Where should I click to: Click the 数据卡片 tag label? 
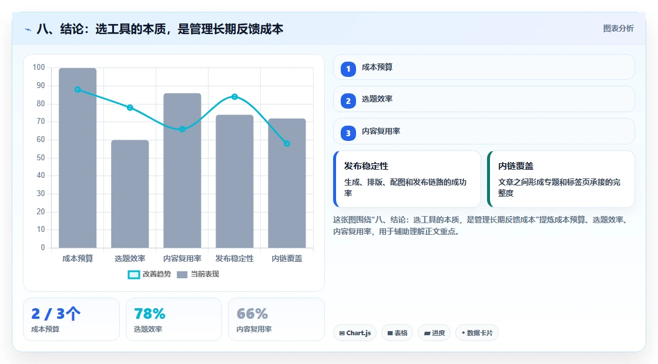pos(479,333)
